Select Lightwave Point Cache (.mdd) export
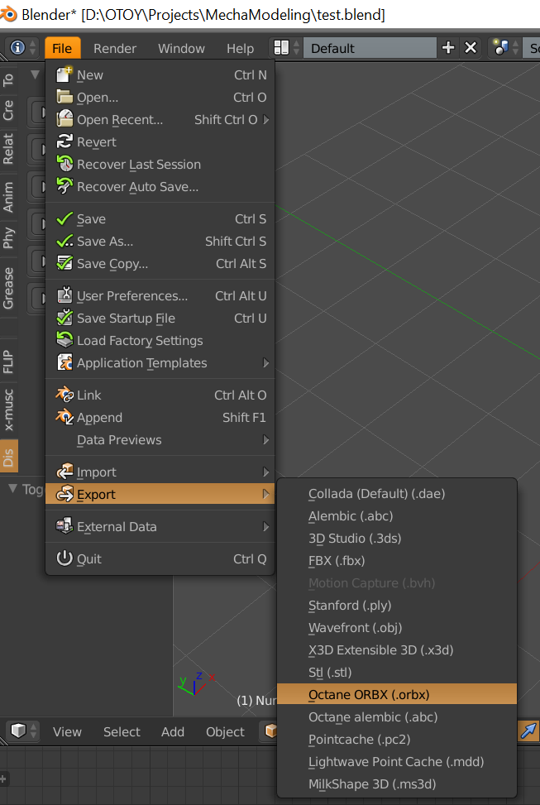The height and width of the screenshot is (805, 540). point(397,762)
